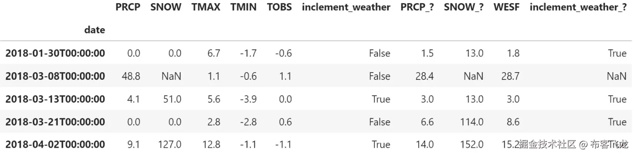Click the SNOW_? value 114.0

(472, 122)
